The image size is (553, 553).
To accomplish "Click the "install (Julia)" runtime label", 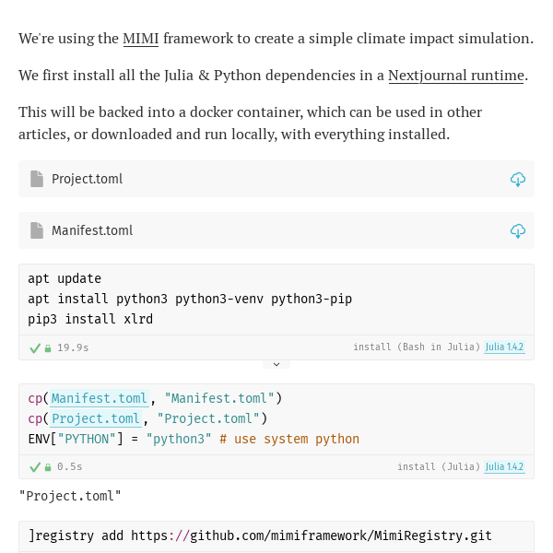I will [x=438, y=467].
